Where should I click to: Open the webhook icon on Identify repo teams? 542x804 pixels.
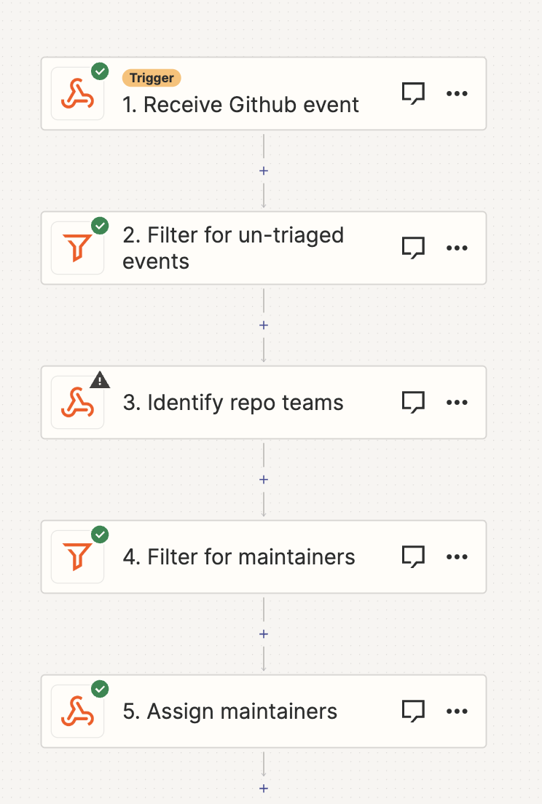tap(77, 402)
